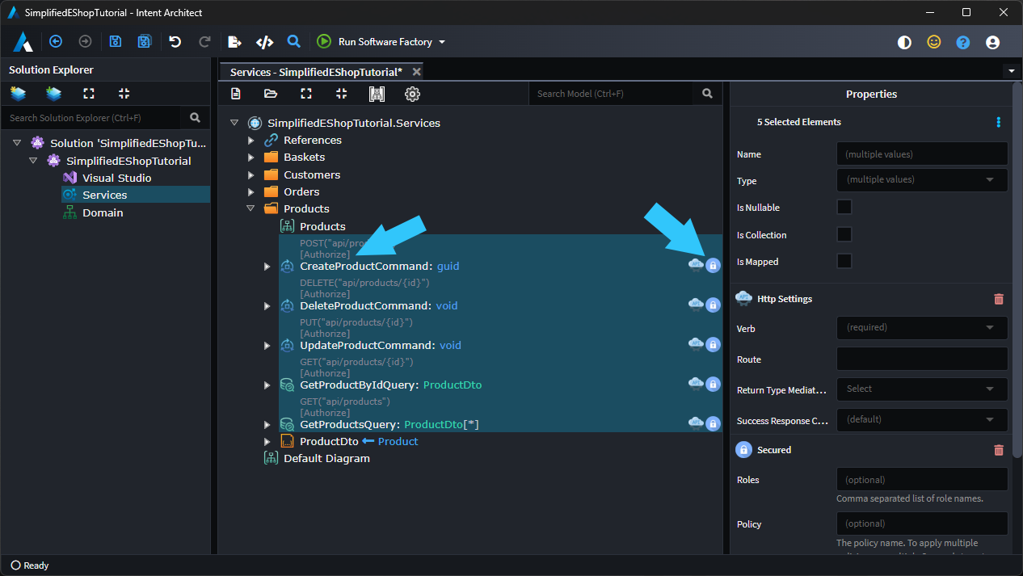Undo the last change

pos(175,42)
